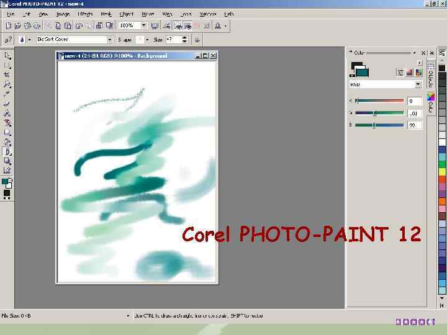Close the Color docker
The height and width of the screenshot is (335, 447).
(423, 53)
